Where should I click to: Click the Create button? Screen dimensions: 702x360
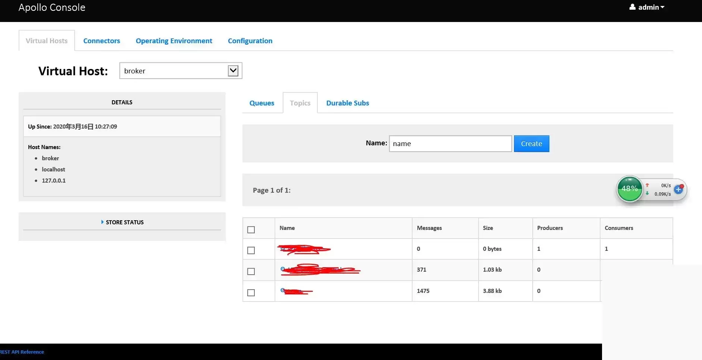pos(532,143)
